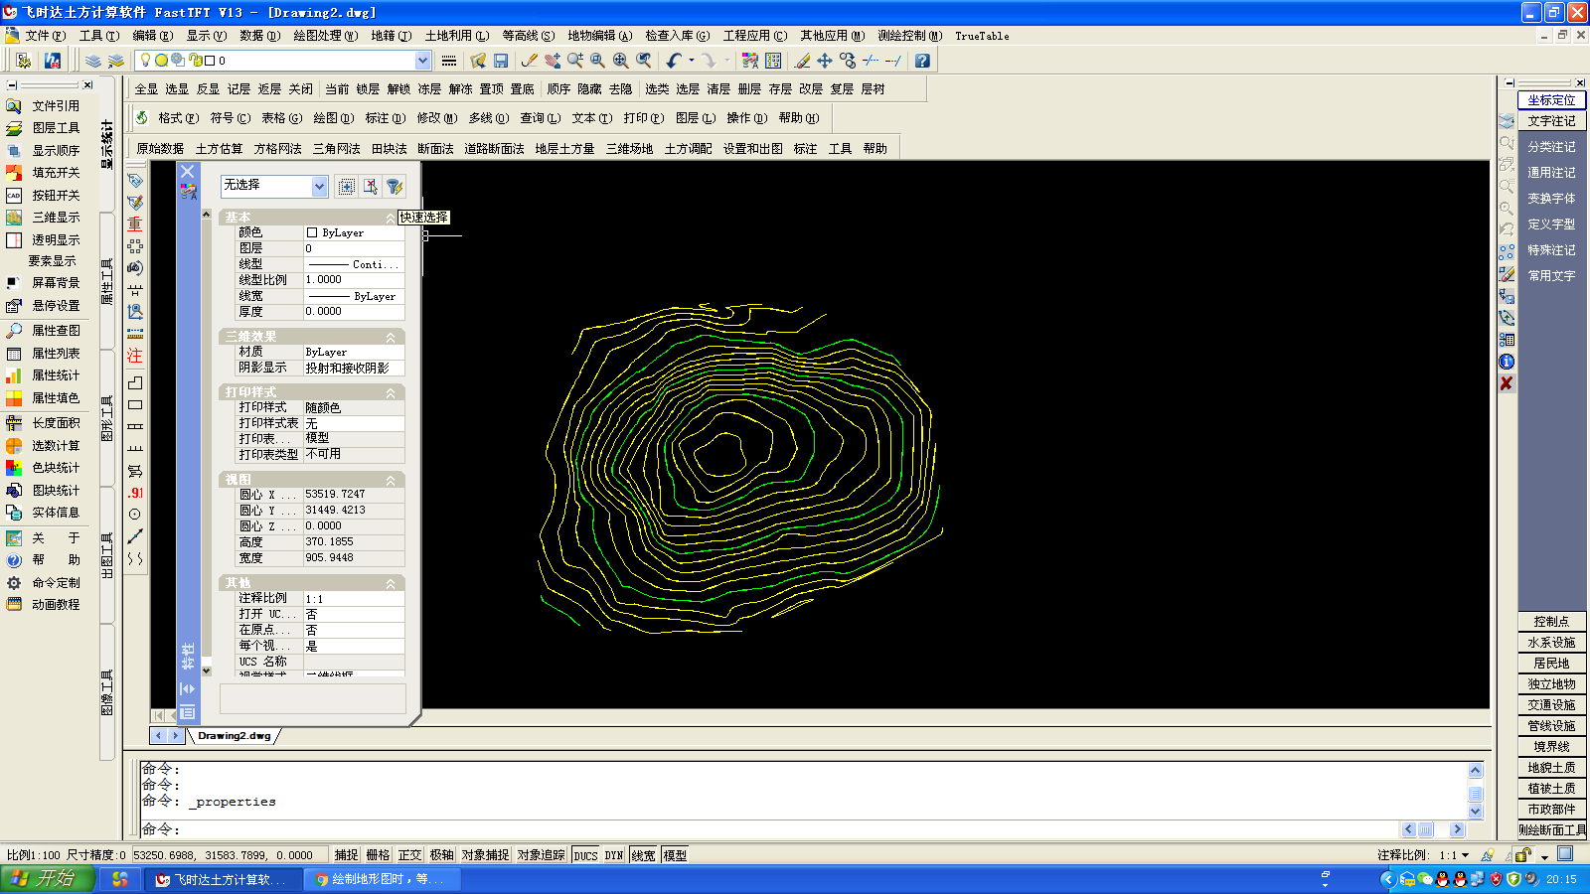Click the 属性查图 magnifier icon in left panel
The image size is (1590, 894).
click(x=14, y=330)
